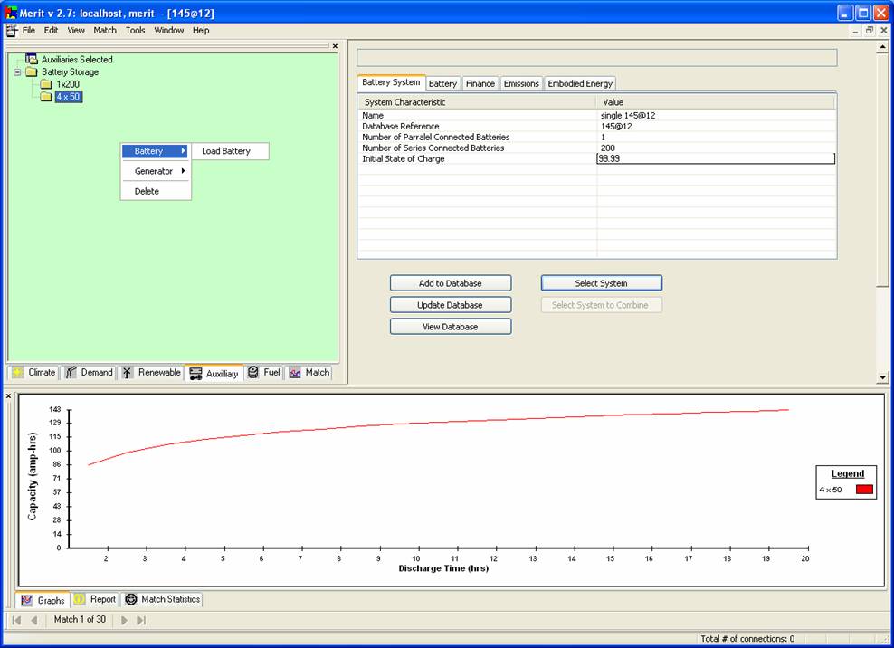Image resolution: width=894 pixels, height=648 pixels.
Task: Select Delete in the context menu
Action: (147, 191)
